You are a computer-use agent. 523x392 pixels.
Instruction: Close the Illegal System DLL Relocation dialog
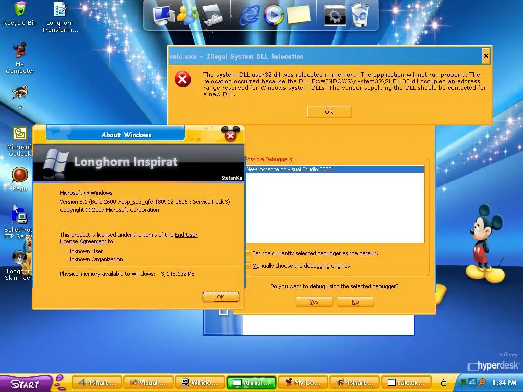coord(486,56)
